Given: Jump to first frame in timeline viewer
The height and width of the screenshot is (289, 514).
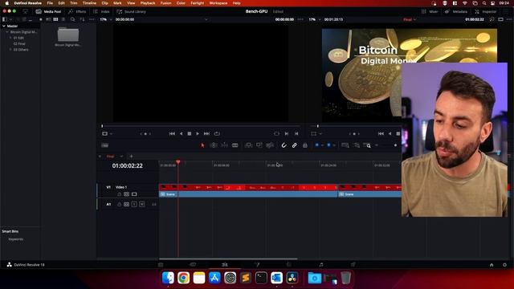Looking at the screenshot, I should click(x=381, y=134).
